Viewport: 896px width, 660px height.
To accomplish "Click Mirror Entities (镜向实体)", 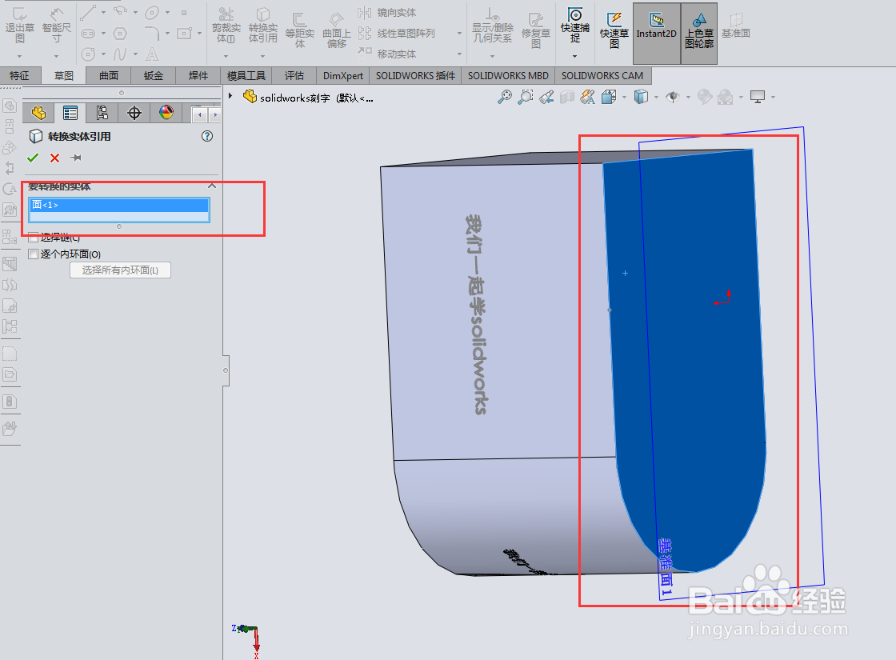I will 387,12.
